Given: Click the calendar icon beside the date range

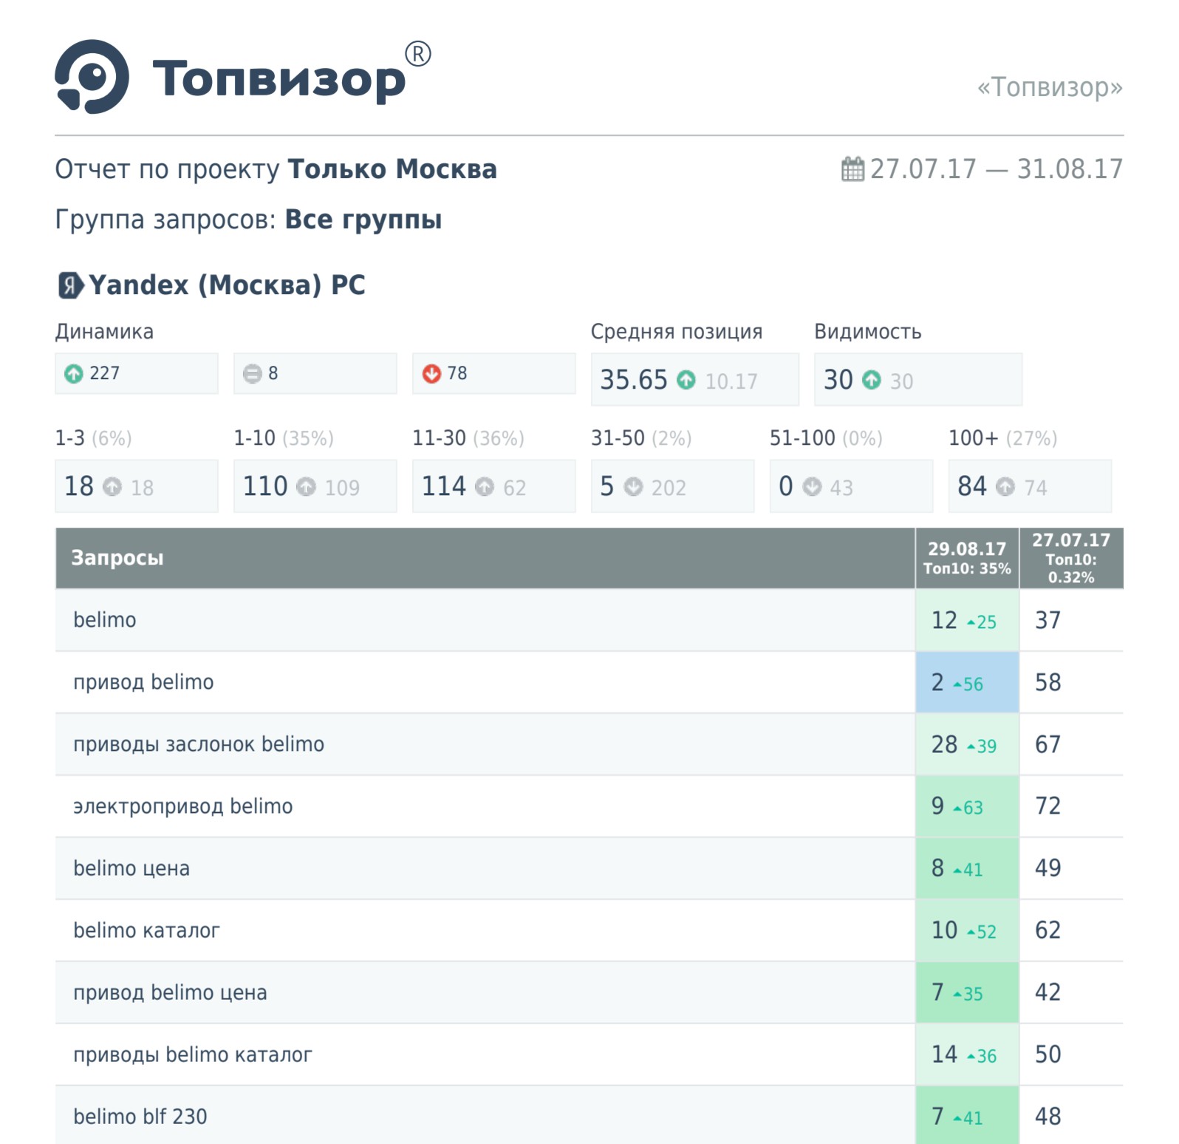Looking at the screenshot, I should [x=852, y=169].
